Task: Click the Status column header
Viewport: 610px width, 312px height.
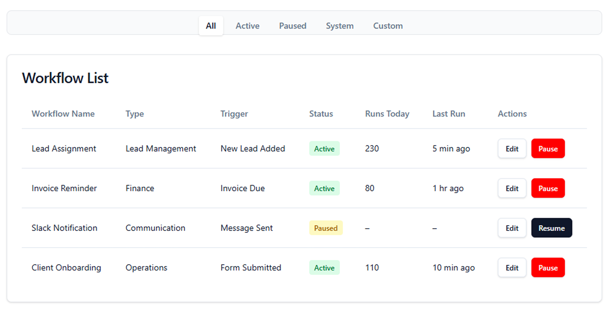Action: pos(321,114)
